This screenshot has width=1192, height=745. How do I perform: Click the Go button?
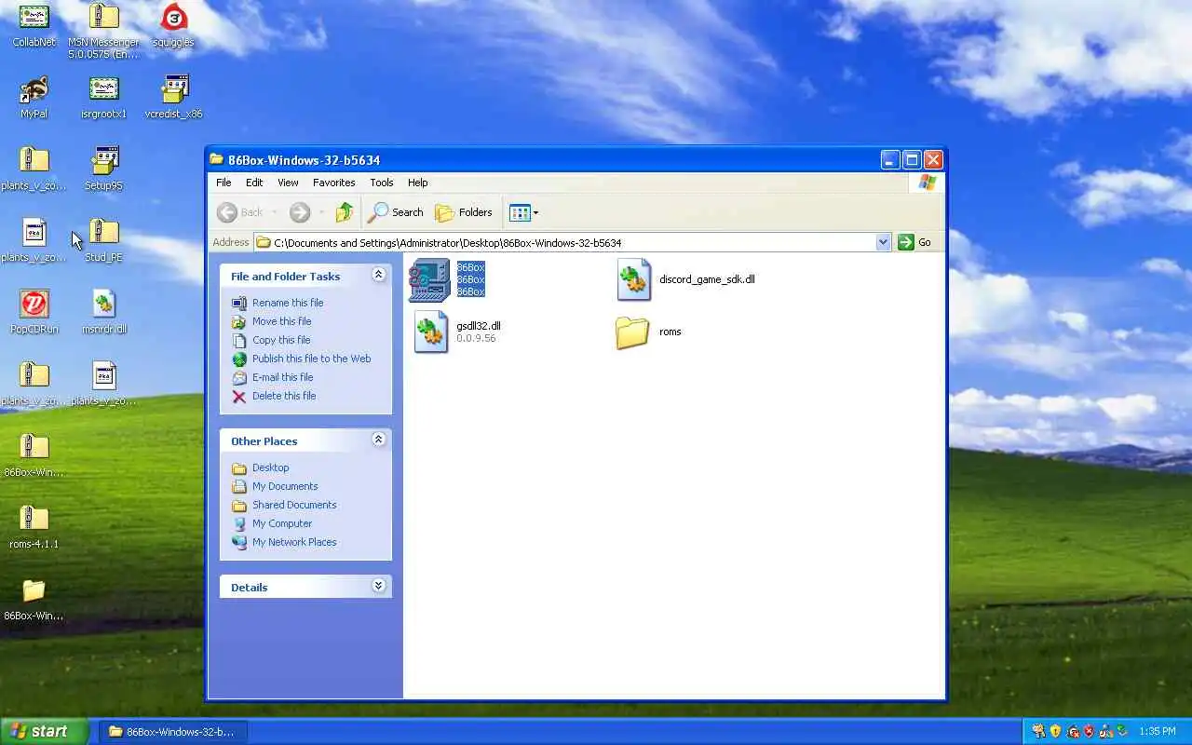(x=914, y=242)
